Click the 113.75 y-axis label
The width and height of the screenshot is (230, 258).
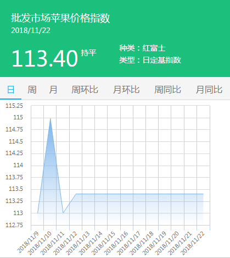14,177
